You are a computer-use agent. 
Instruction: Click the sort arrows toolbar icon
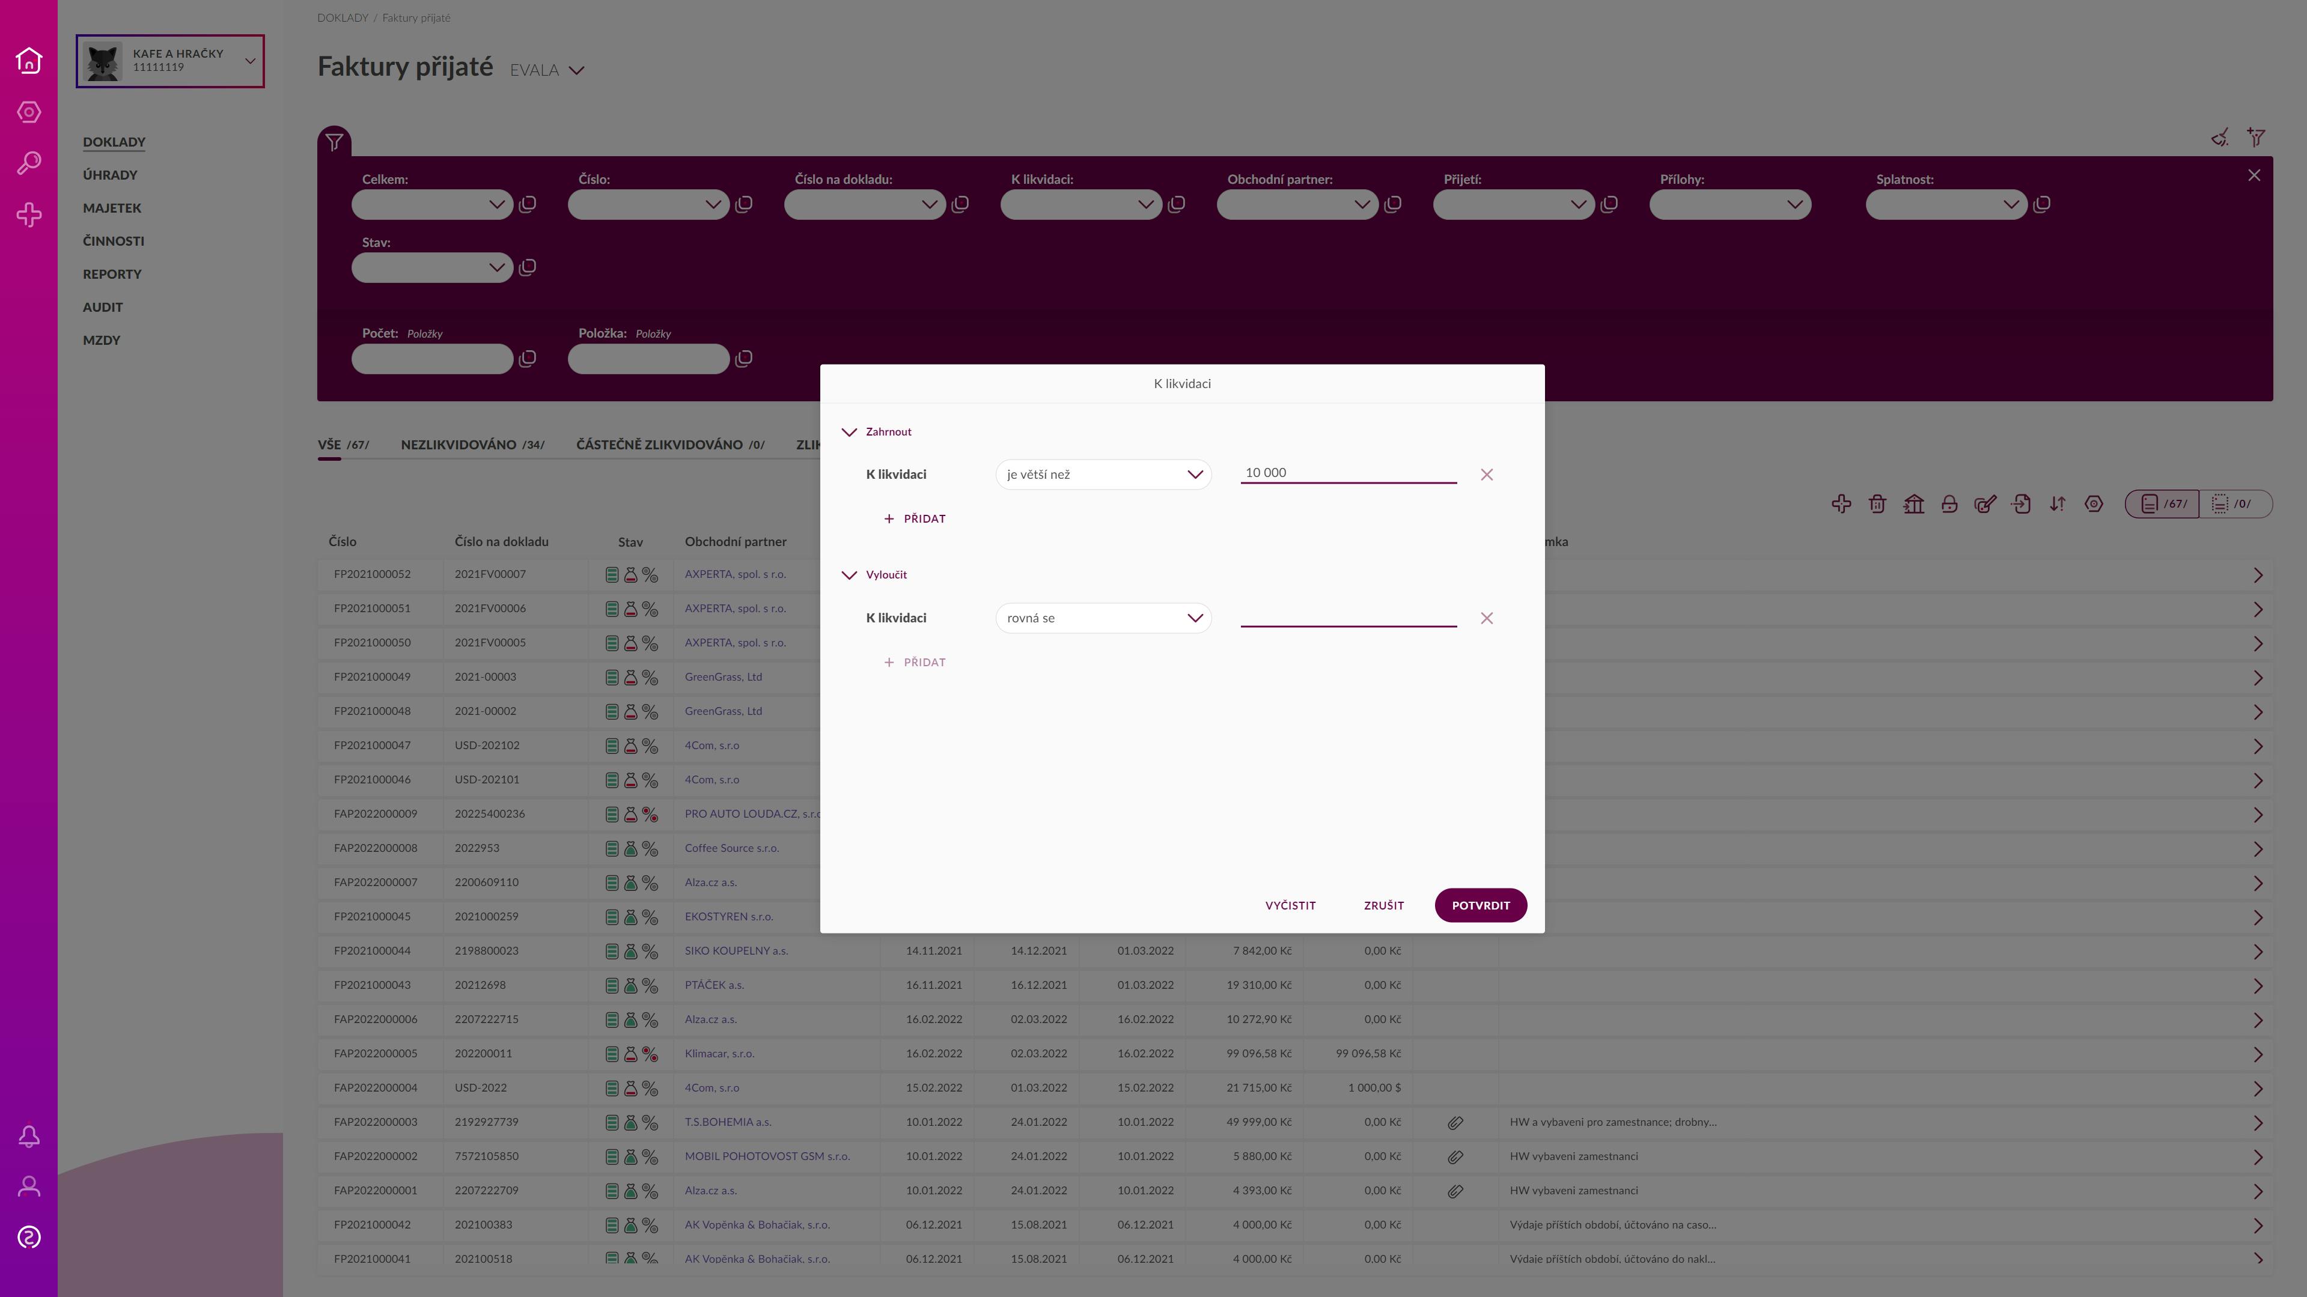pyautogui.click(x=2057, y=504)
